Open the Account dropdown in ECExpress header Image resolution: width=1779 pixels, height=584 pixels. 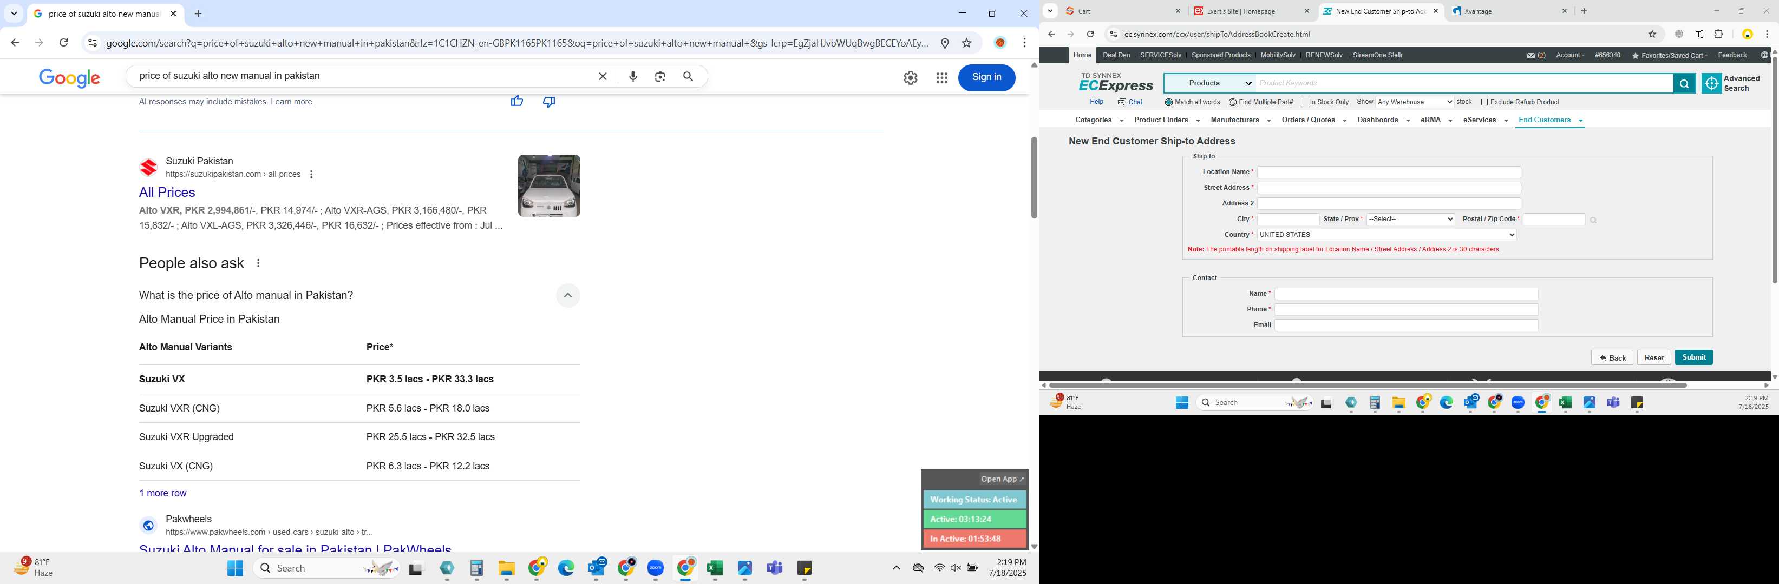click(1569, 56)
